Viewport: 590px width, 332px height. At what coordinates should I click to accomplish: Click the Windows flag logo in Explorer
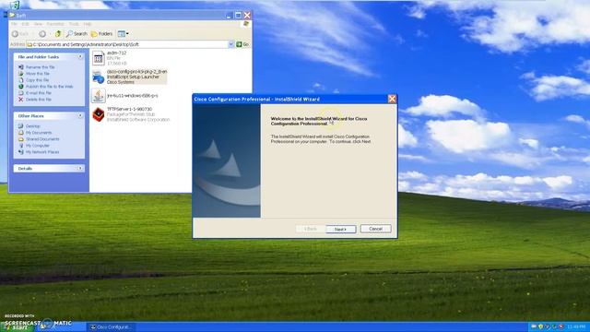246,24
